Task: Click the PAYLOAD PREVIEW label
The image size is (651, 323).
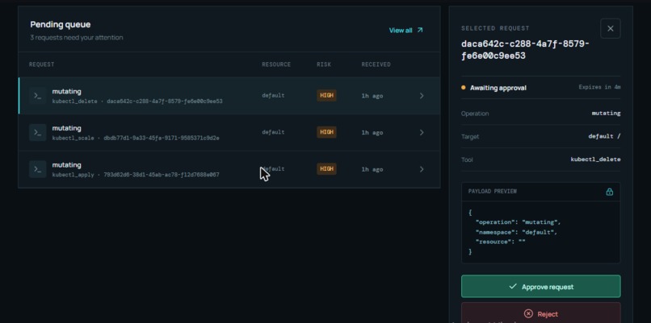Action: point(493,192)
